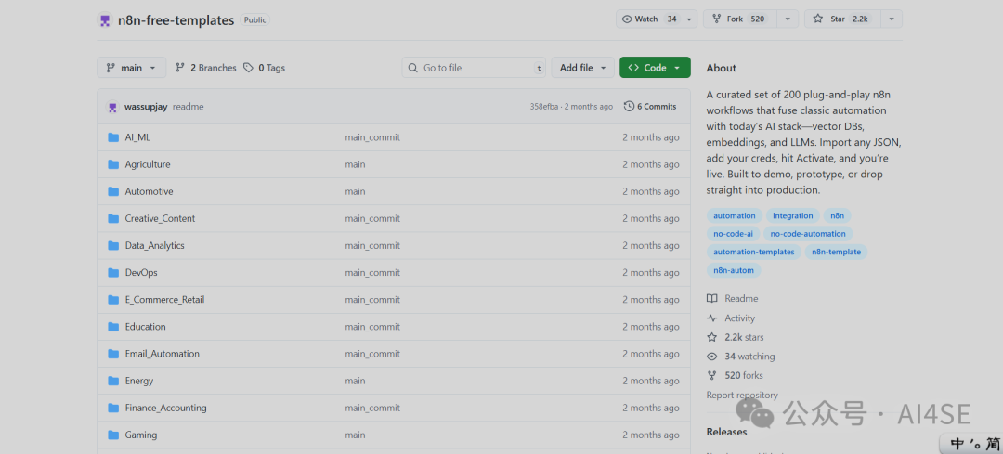Click the Report repository link

click(x=742, y=396)
